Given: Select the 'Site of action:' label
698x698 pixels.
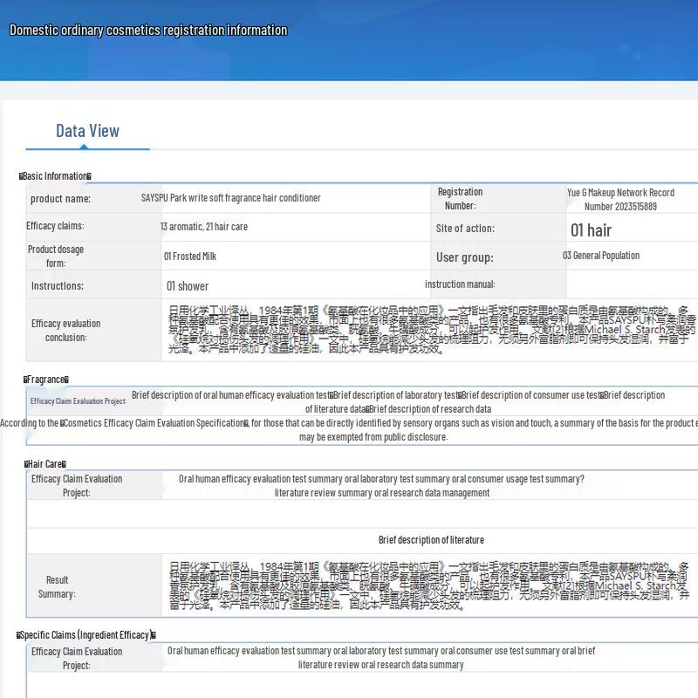Looking at the screenshot, I should click(465, 229).
